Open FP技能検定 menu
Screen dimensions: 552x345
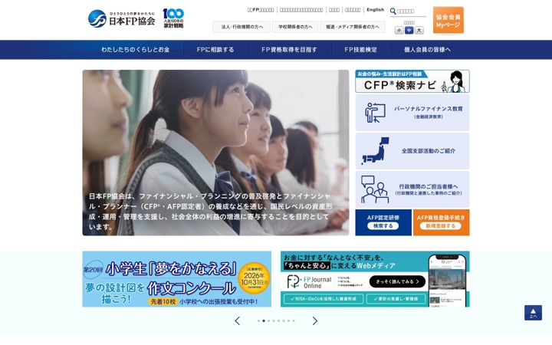tap(361, 50)
